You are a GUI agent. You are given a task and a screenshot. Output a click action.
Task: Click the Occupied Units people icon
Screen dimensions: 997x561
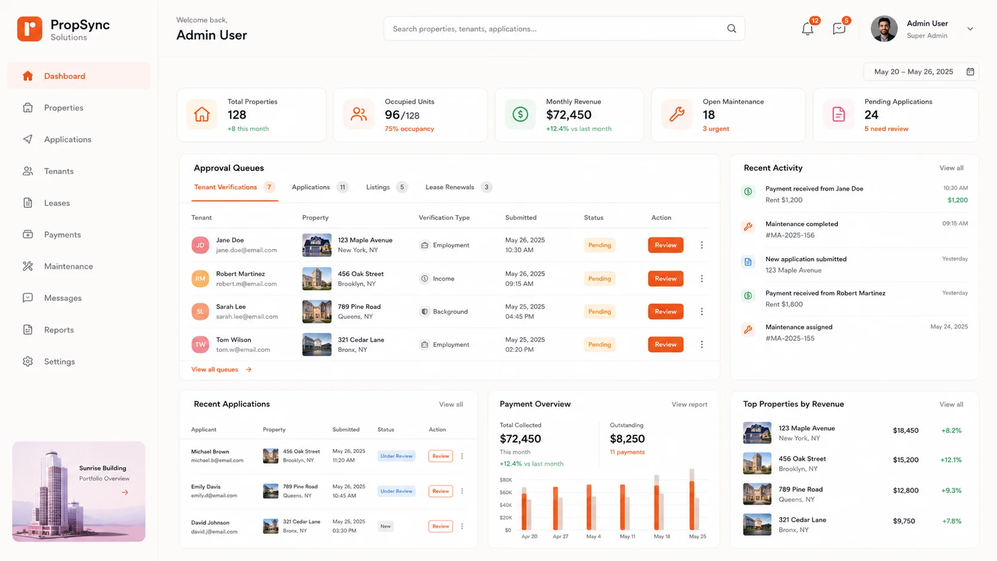358,114
